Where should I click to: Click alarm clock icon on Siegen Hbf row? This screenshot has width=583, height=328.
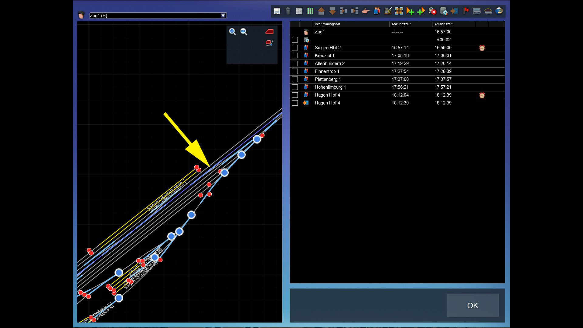(x=482, y=48)
